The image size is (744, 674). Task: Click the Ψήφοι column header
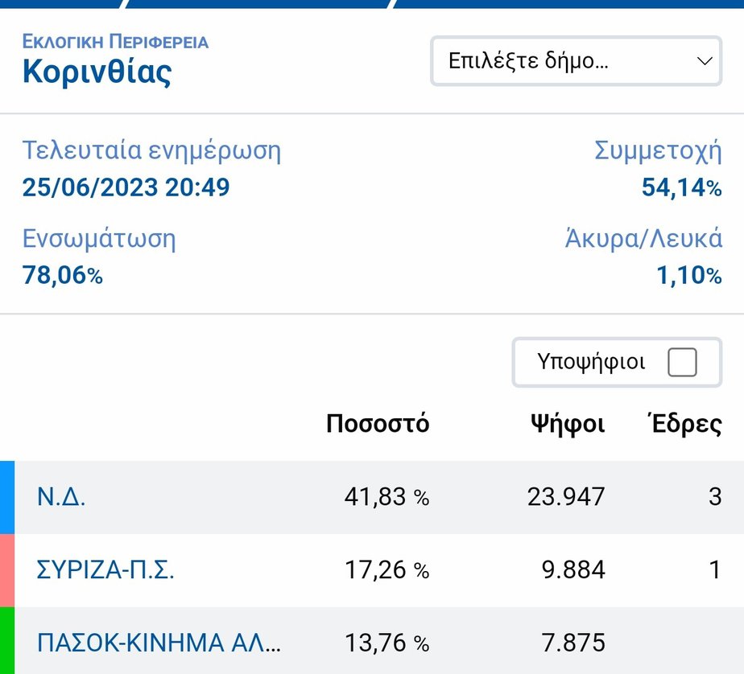click(x=567, y=424)
